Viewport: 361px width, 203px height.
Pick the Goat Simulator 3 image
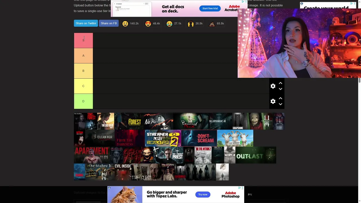tap(235, 138)
